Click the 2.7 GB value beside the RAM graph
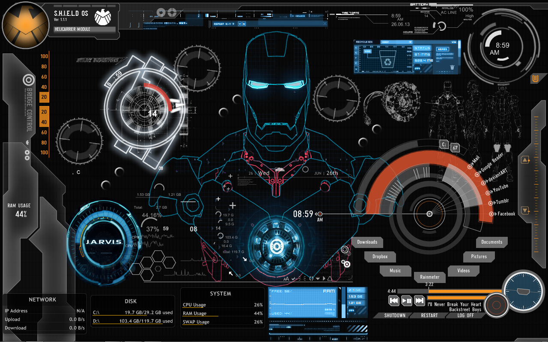The height and width of the screenshot is (342, 548). [355, 290]
